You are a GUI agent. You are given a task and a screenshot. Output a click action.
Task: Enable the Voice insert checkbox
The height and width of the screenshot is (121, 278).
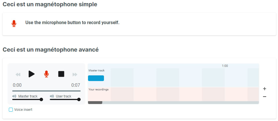click(11, 110)
